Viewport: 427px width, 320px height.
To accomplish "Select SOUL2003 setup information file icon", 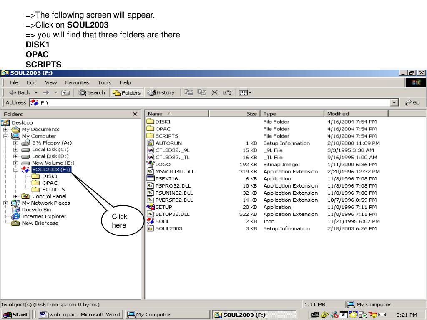I will point(150,228).
